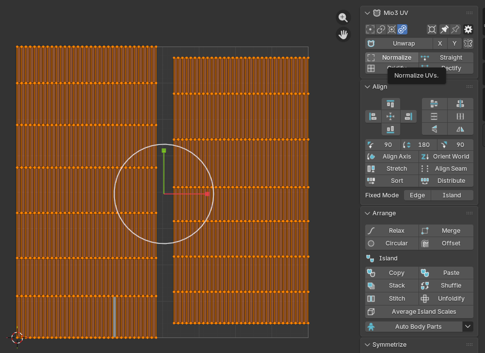Click the align top icon
The image size is (485, 353).
coord(390,104)
